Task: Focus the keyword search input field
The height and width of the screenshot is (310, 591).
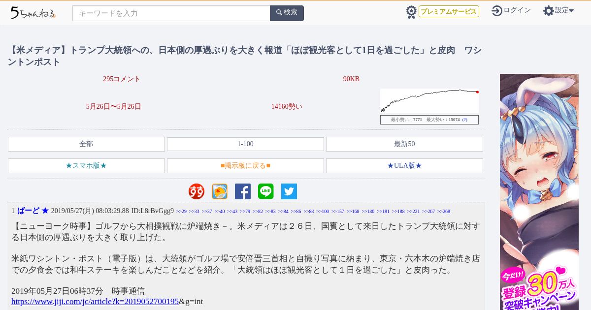Action: click(171, 13)
